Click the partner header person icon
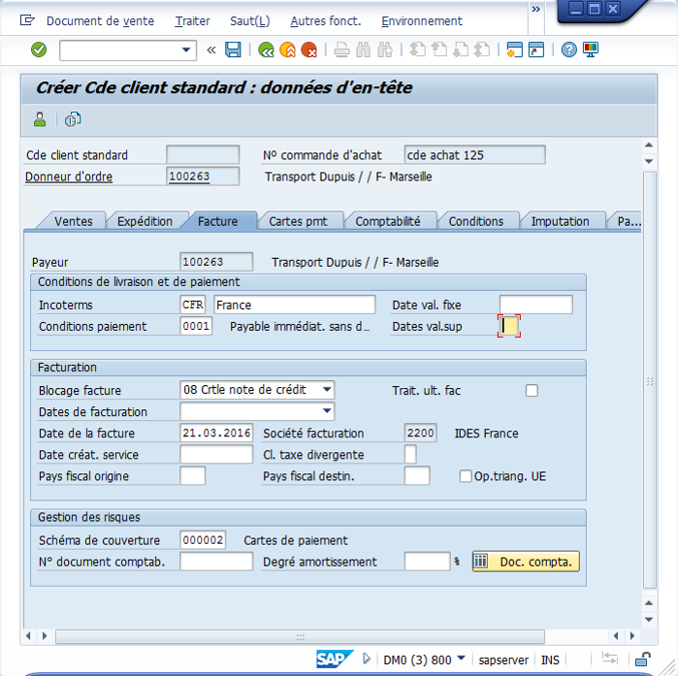Image resolution: width=678 pixels, height=676 pixels. click(x=40, y=119)
